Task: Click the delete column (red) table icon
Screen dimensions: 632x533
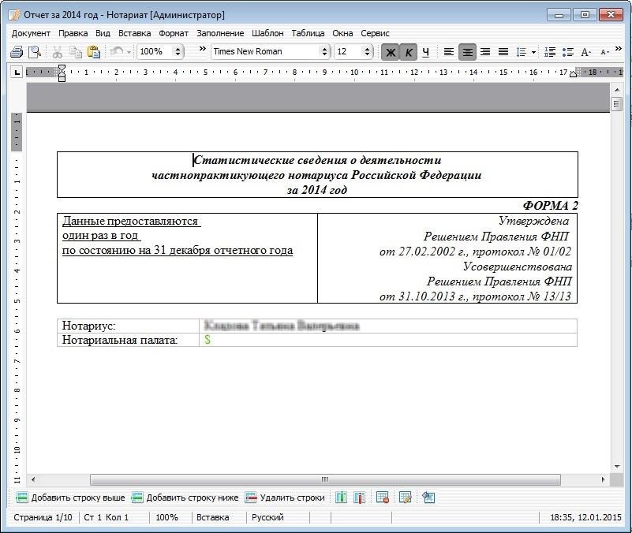Action: coord(359,498)
